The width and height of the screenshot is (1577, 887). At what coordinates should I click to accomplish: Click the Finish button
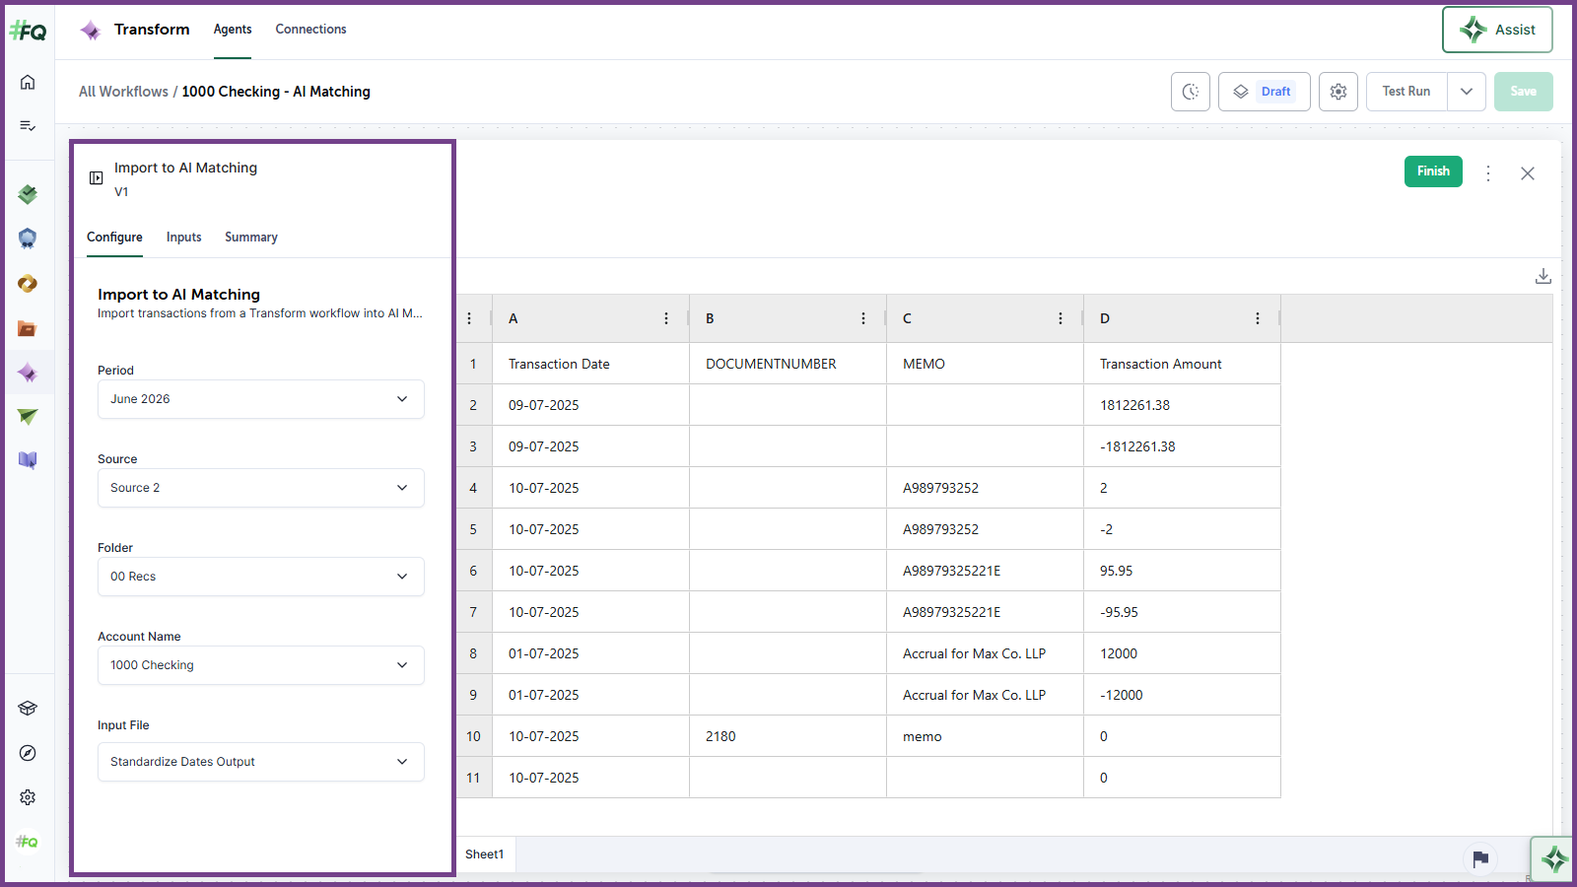[x=1433, y=171]
